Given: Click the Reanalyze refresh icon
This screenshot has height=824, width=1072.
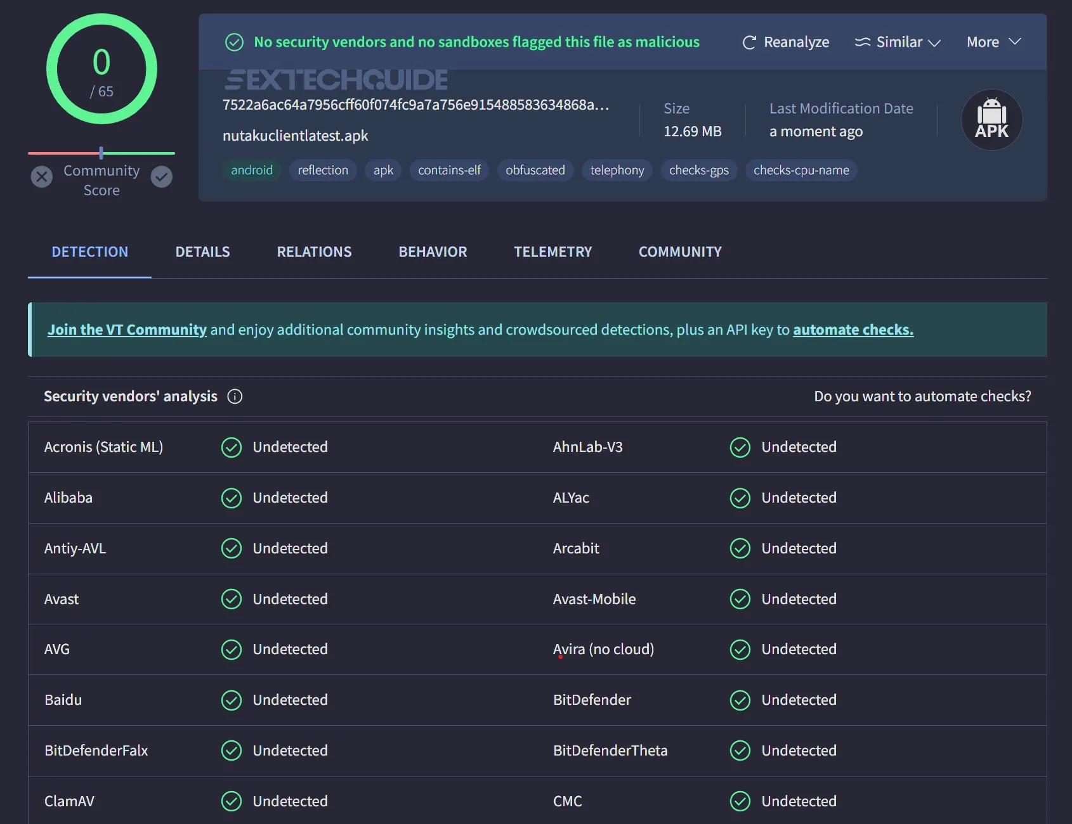Looking at the screenshot, I should point(749,42).
